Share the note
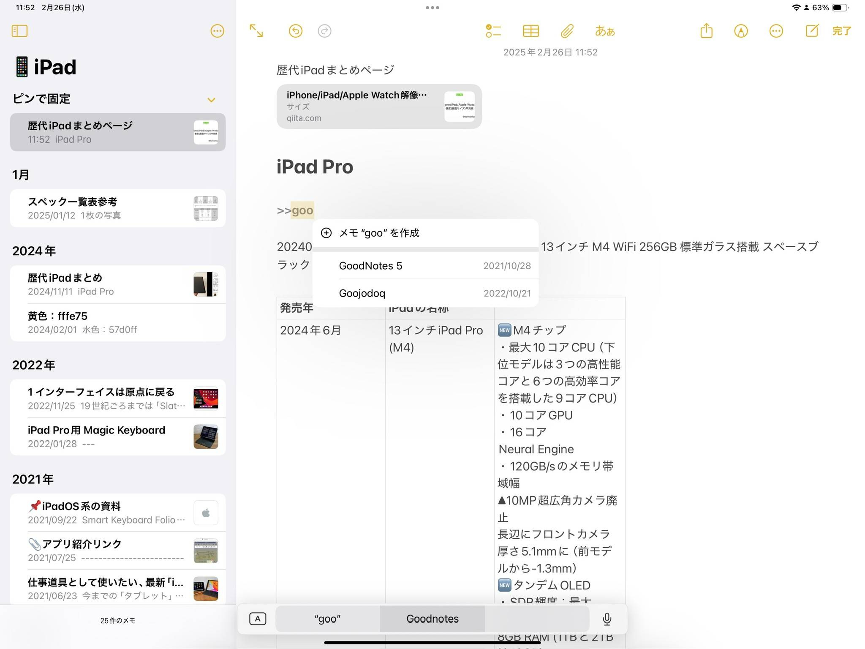The height and width of the screenshot is (649, 865). tap(706, 30)
